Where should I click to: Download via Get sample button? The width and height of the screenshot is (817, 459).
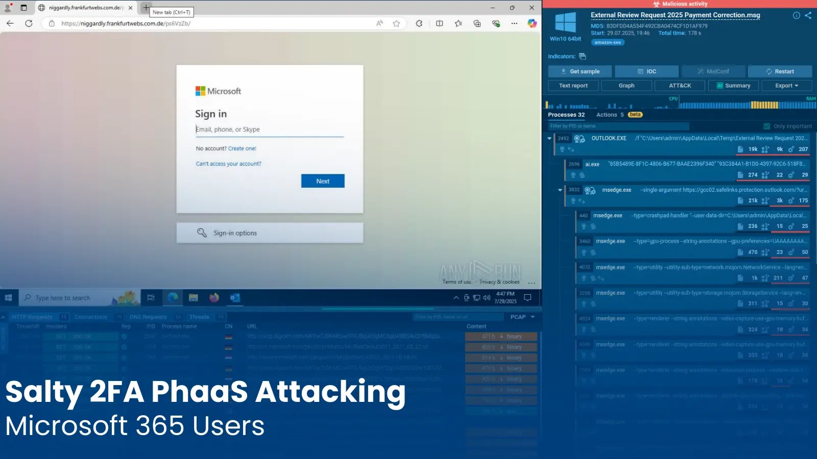click(580, 71)
